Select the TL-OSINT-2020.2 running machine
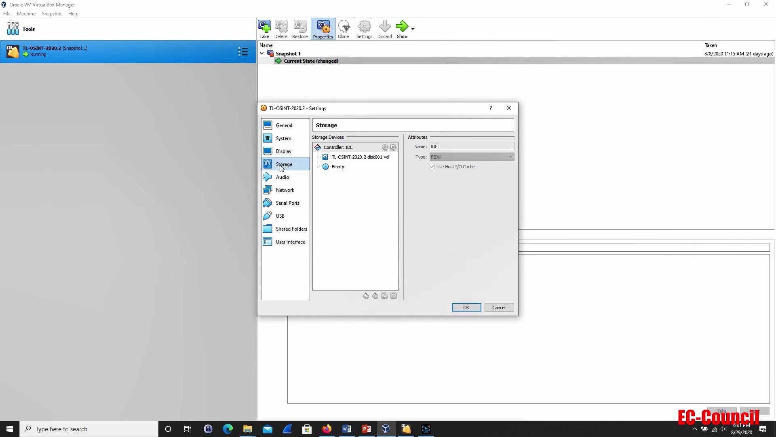Screen dimensions: 776x437 [128, 51]
